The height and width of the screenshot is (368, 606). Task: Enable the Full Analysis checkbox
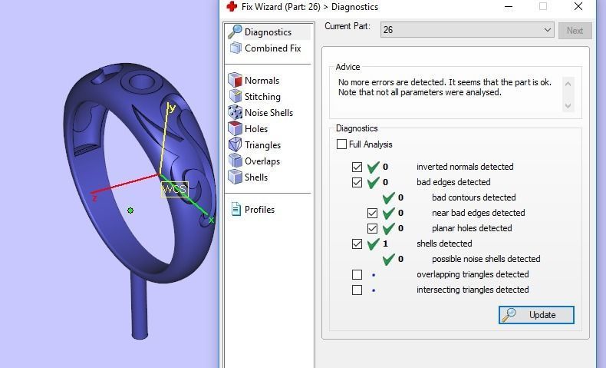341,144
